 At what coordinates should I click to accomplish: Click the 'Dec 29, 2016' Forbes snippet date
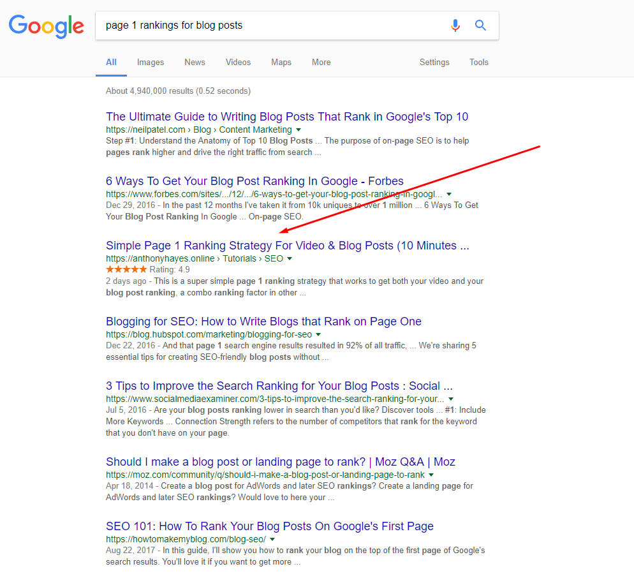pos(131,205)
